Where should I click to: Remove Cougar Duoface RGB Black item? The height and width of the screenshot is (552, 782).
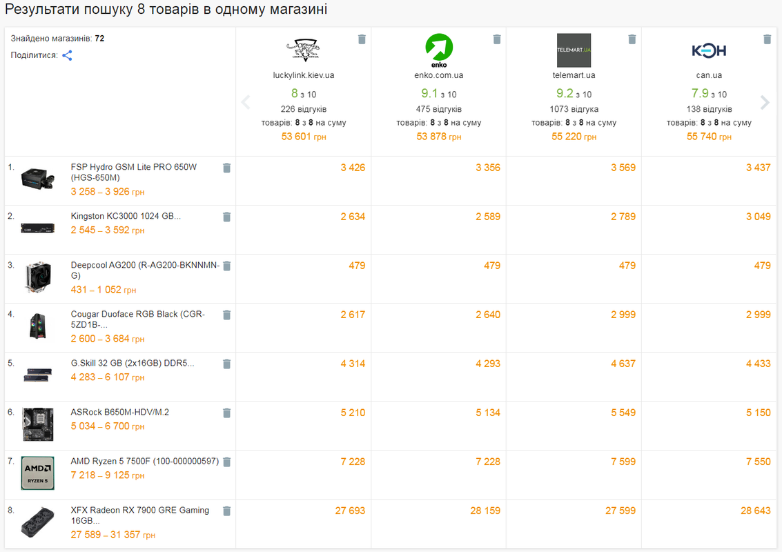coord(226,315)
